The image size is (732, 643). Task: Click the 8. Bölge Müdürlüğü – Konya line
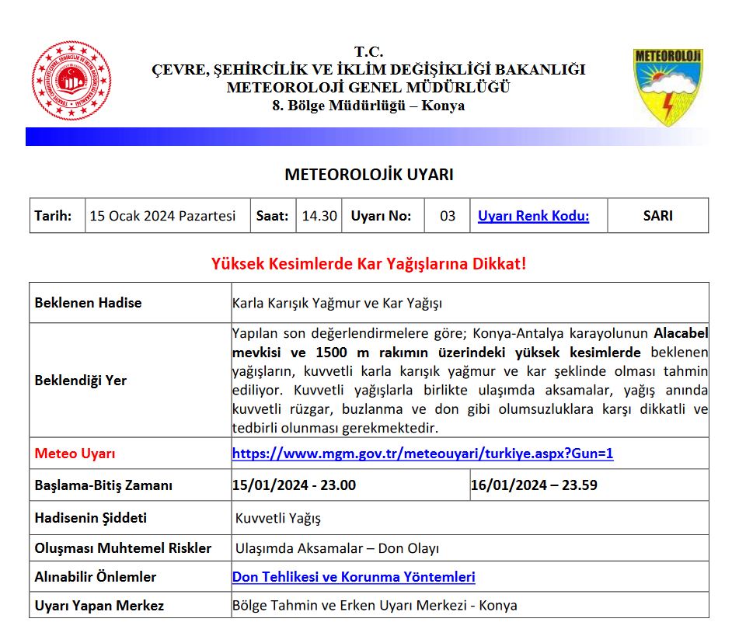coord(368,106)
